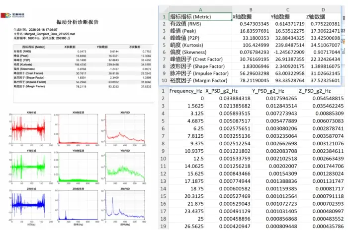
Task: Select column A header in metrics sheet
Action: (x=200, y=9)
